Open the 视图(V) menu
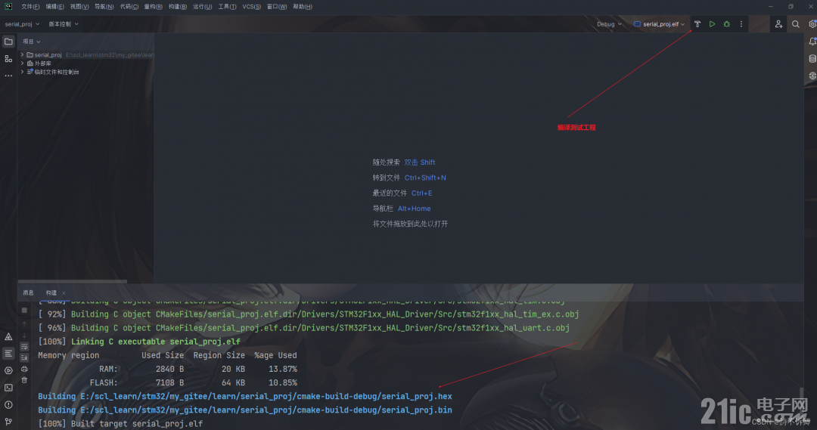The height and width of the screenshot is (430, 817). 79,7
